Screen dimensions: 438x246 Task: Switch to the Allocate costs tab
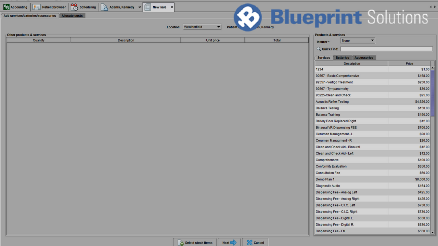pos(72,16)
